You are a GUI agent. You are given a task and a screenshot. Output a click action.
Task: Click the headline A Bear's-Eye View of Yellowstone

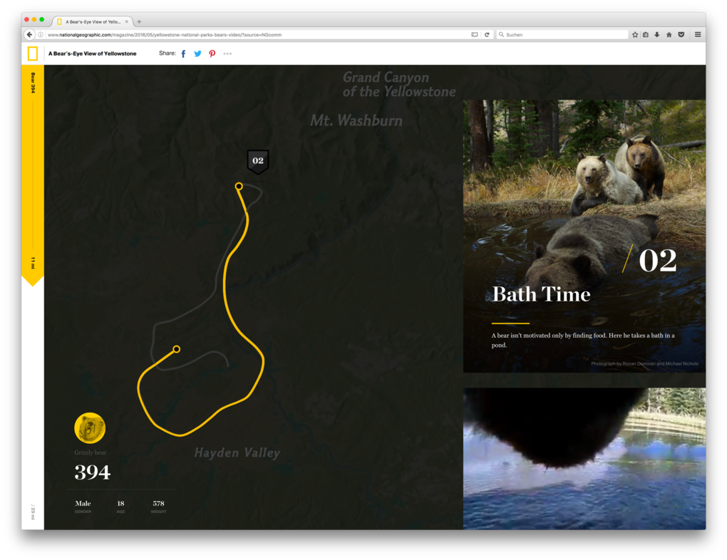91,53
